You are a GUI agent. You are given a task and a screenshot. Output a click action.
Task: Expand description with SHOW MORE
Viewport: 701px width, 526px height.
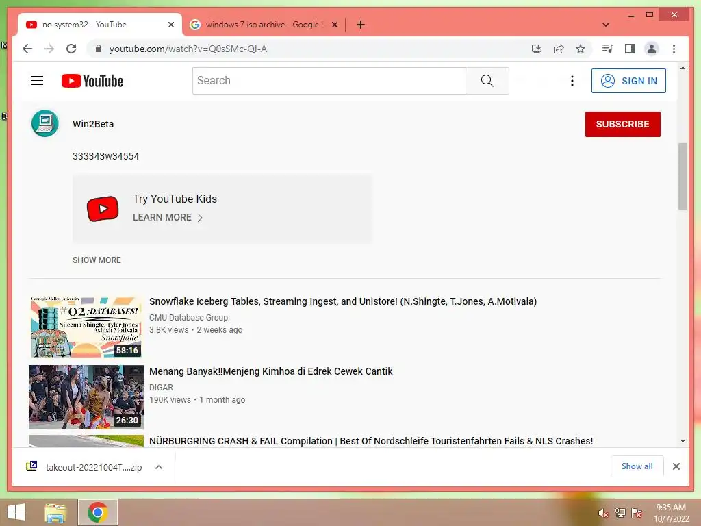tap(97, 260)
